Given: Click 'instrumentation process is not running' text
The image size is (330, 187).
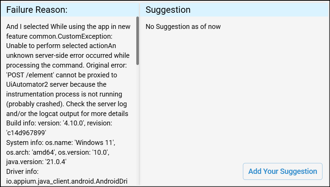Looking at the screenshot, I should pos(64,94).
